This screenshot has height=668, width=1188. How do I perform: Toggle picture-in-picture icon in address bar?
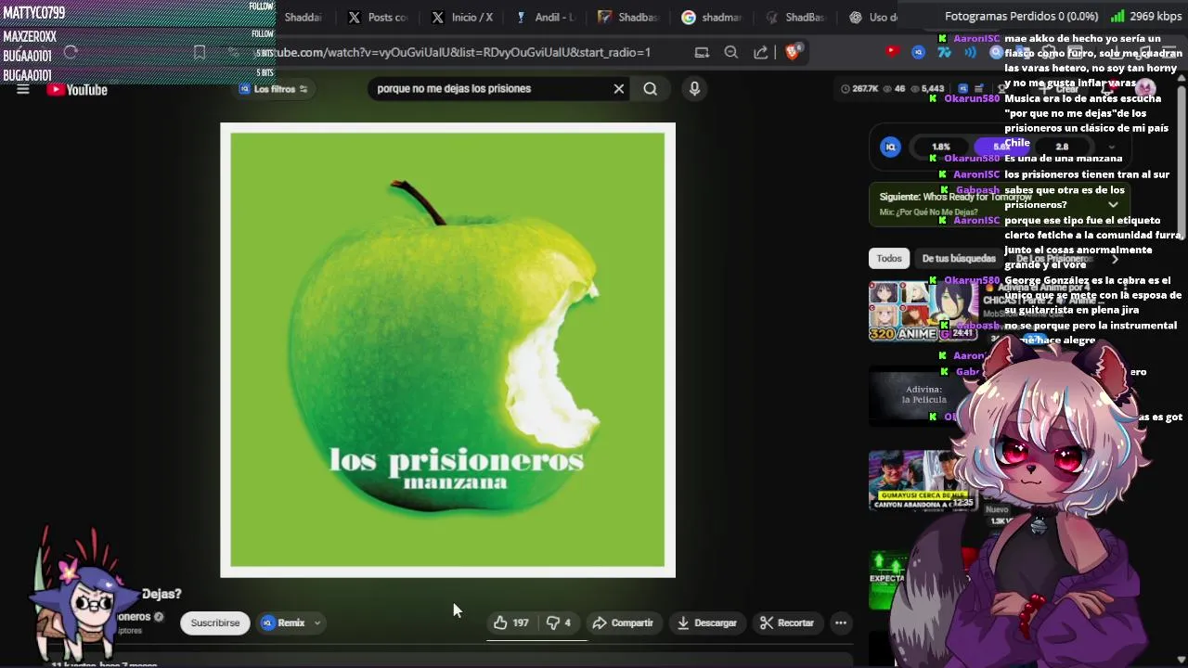pyautogui.click(x=702, y=53)
